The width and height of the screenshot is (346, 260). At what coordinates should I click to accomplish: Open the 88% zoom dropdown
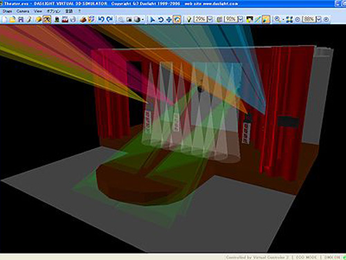pos(319,19)
